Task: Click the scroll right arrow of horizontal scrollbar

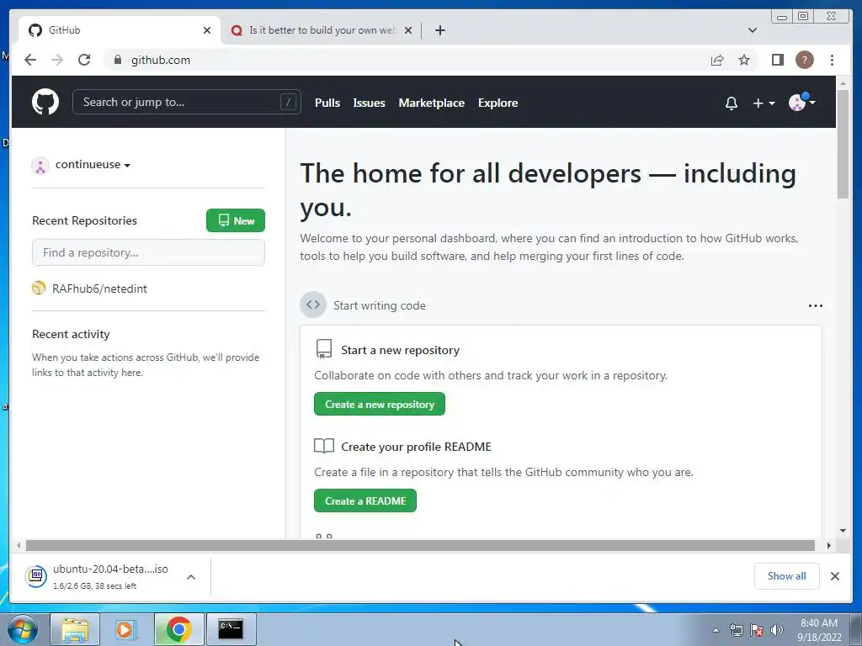Action: [x=829, y=545]
